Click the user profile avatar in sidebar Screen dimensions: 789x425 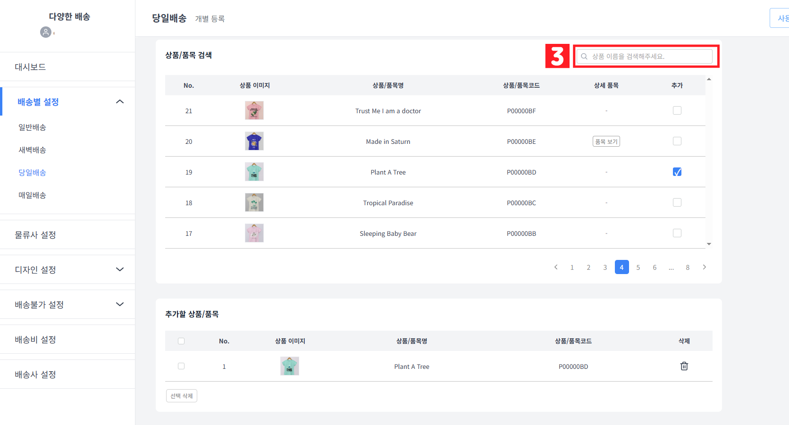coord(46,33)
